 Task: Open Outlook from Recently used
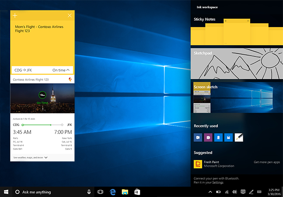(x=198, y=137)
